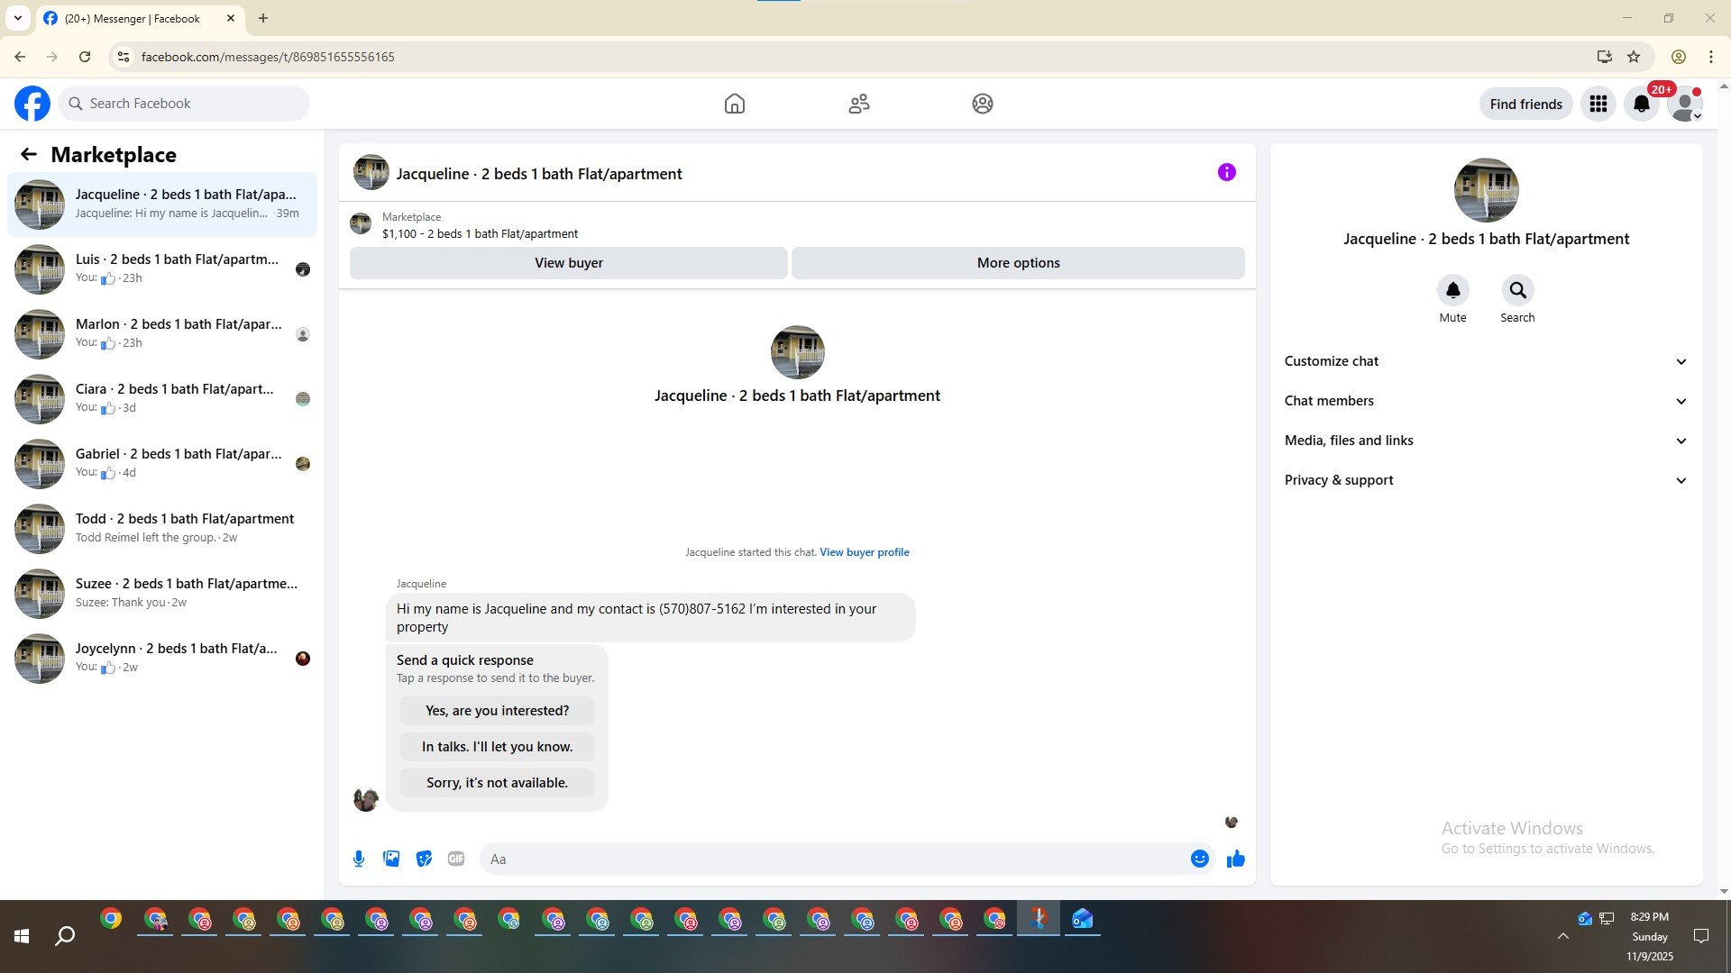Viewport: 1731px width, 973px height.
Task: Open Chrome profile icon
Action: pyautogui.click(x=1679, y=57)
